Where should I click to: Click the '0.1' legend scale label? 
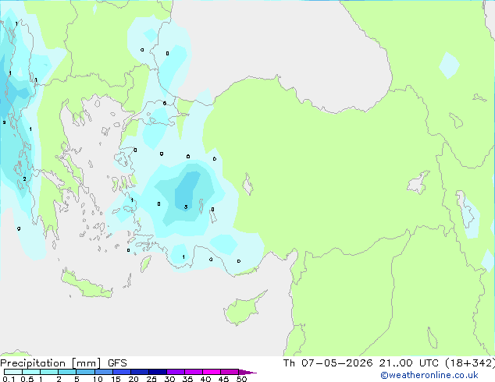[9, 379]
